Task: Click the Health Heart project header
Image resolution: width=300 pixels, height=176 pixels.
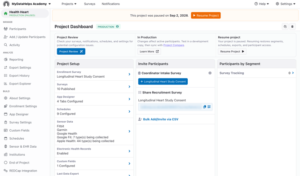Action: click(x=25, y=13)
